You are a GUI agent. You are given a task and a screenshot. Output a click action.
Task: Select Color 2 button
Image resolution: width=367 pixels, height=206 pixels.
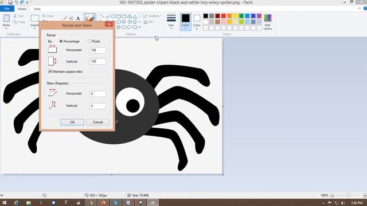[x=197, y=22]
